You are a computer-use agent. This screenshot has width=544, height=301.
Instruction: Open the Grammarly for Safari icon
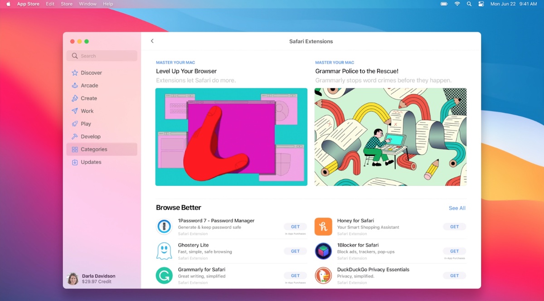coord(164,276)
